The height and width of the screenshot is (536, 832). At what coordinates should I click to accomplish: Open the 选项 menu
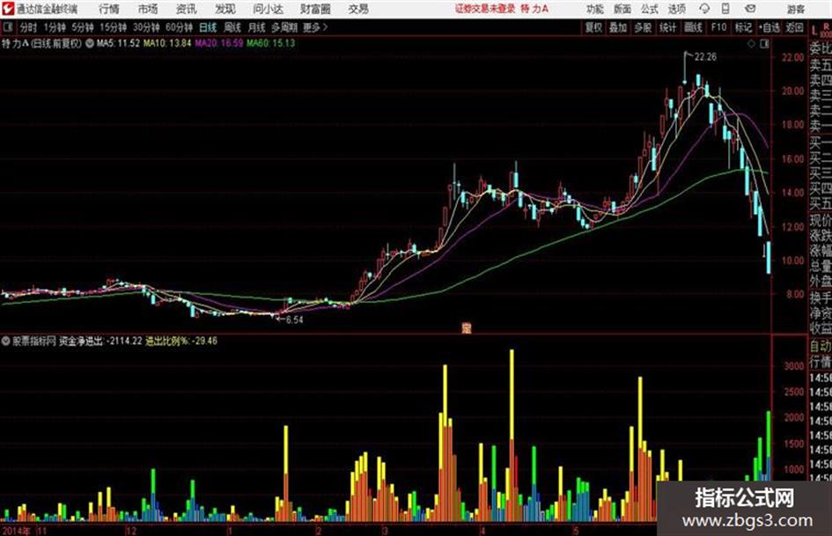(x=676, y=9)
